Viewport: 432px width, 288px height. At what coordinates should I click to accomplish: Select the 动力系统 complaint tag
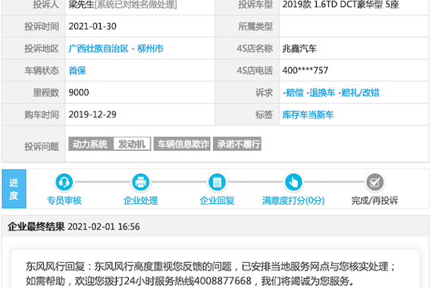(91, 144)
